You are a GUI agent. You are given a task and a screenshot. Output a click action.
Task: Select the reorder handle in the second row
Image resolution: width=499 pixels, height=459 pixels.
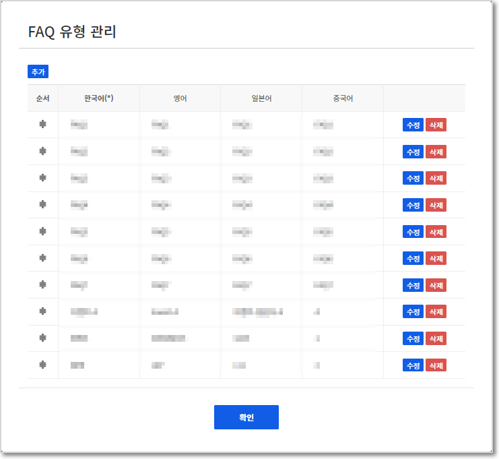point(42,151)
